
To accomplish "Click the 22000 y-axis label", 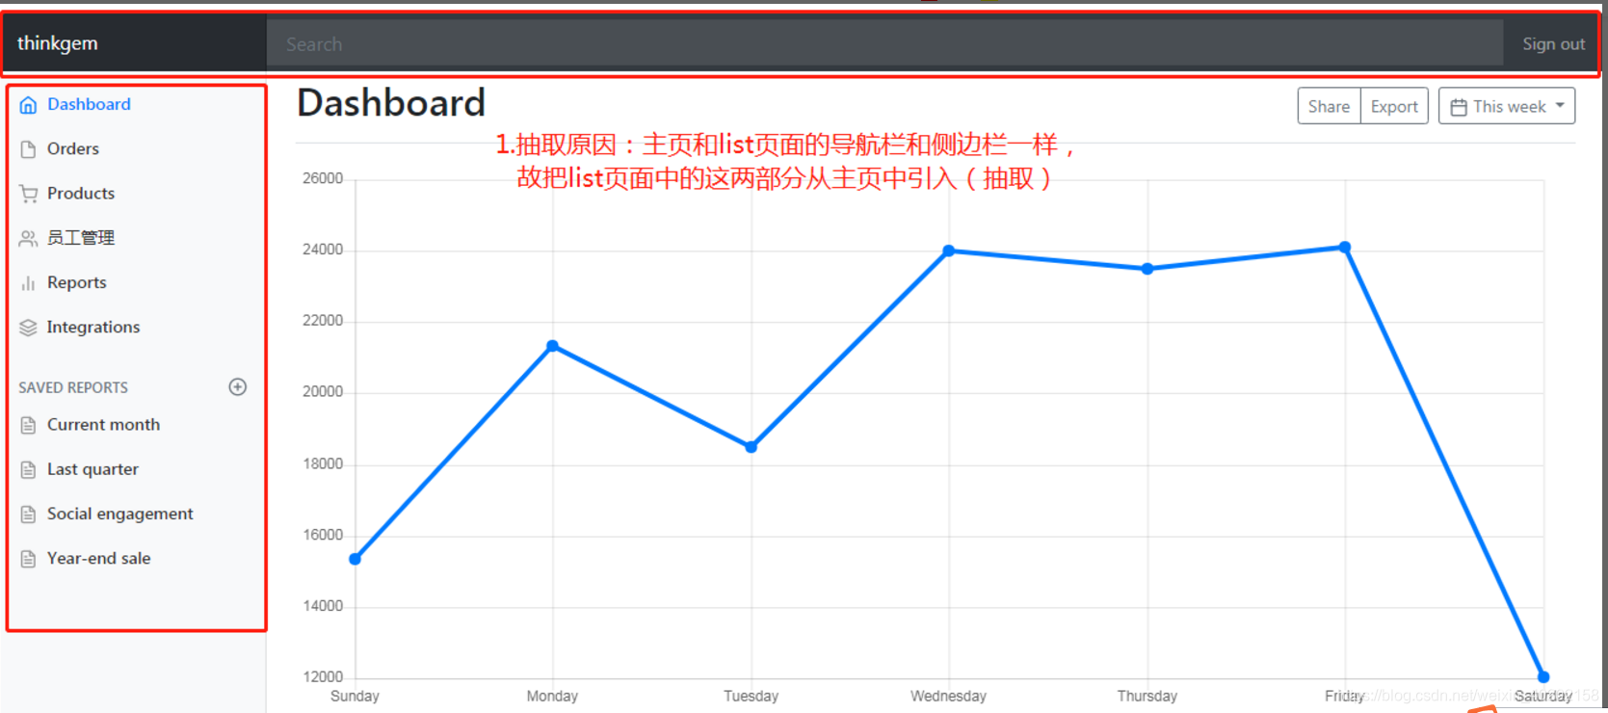I will pyautogui.click(x=323, y=321).
